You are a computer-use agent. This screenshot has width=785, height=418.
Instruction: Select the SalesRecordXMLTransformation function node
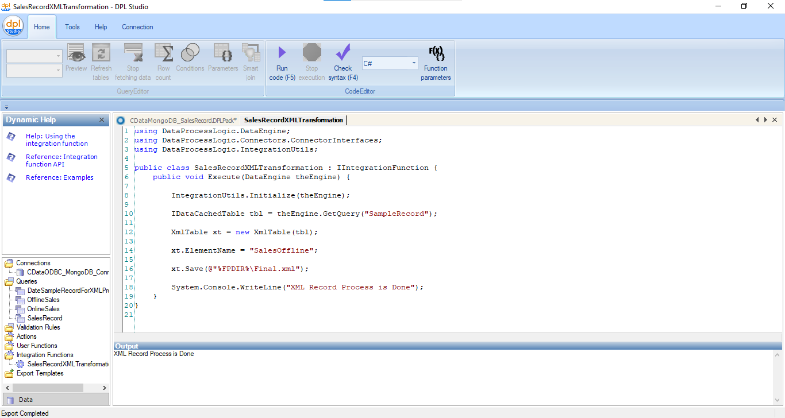click(x=68, y=364)
